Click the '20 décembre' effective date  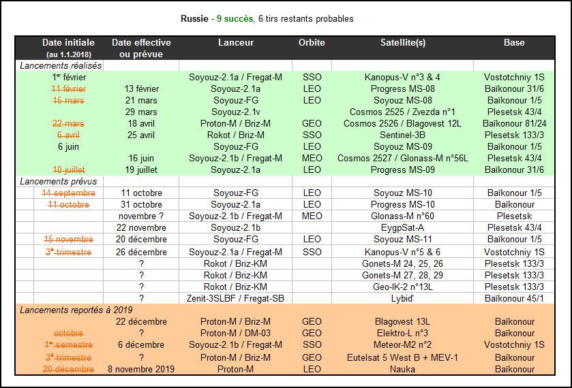[142, 240]
